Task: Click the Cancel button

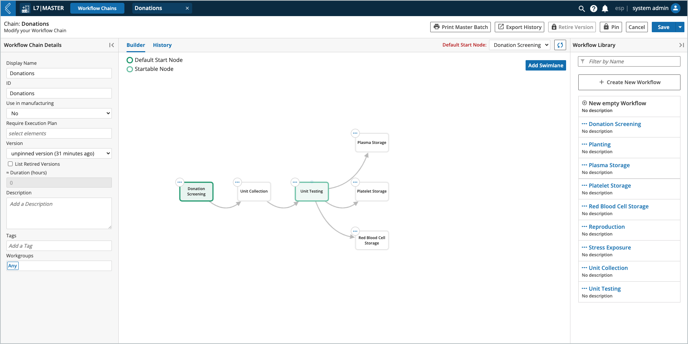Action: pyautogui.click(x=637, y=27)
